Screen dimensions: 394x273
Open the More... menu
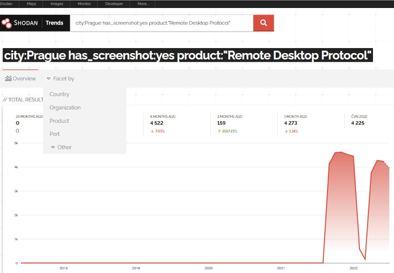click(143, 4)
